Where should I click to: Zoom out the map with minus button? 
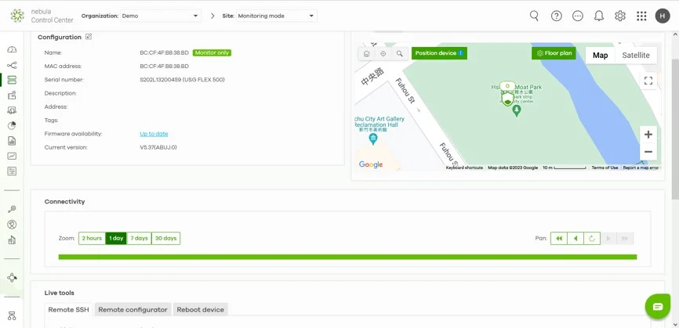(648, 152)
